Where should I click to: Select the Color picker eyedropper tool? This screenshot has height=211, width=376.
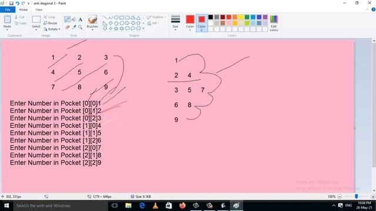click(x=74, y=28)
